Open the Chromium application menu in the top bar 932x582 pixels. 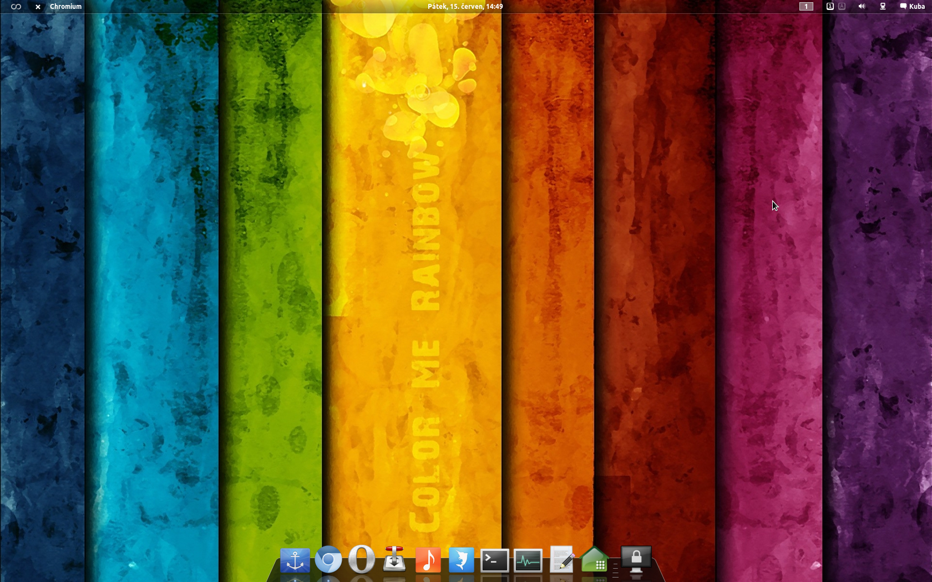click(x=65, y=7)
